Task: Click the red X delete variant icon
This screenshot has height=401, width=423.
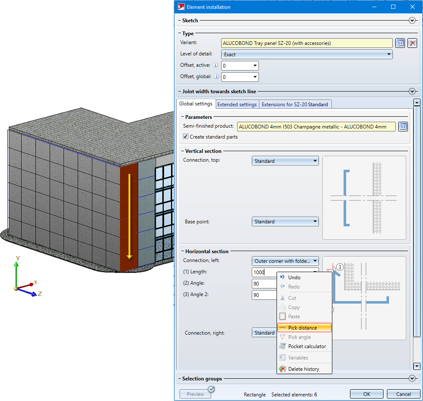Action: [413, 43]
